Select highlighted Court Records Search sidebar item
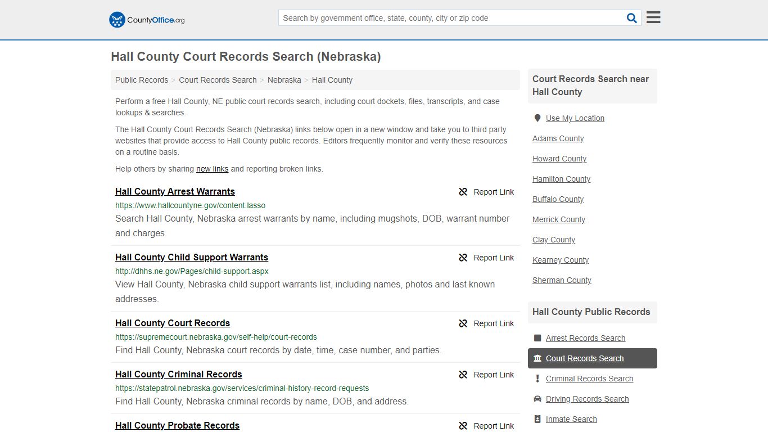 click(x=593, y=358)
